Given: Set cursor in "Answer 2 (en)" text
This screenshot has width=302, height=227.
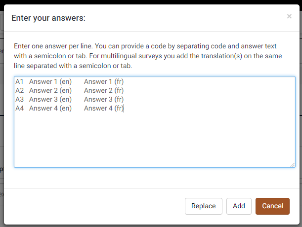Looking at the screenshot, I should pos(50,90).
